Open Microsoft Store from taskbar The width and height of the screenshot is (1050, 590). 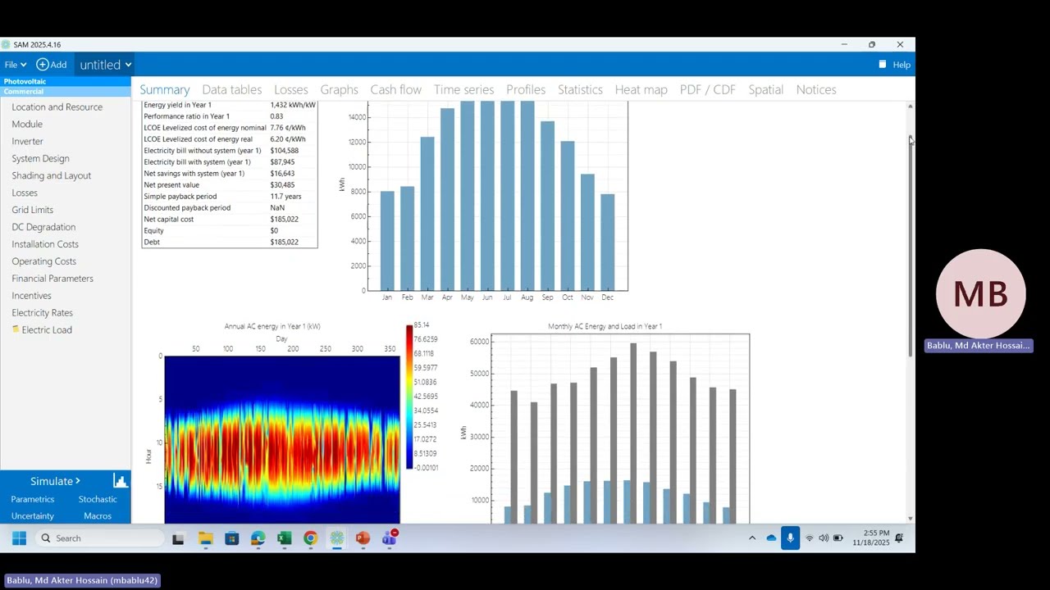[231, 538]
